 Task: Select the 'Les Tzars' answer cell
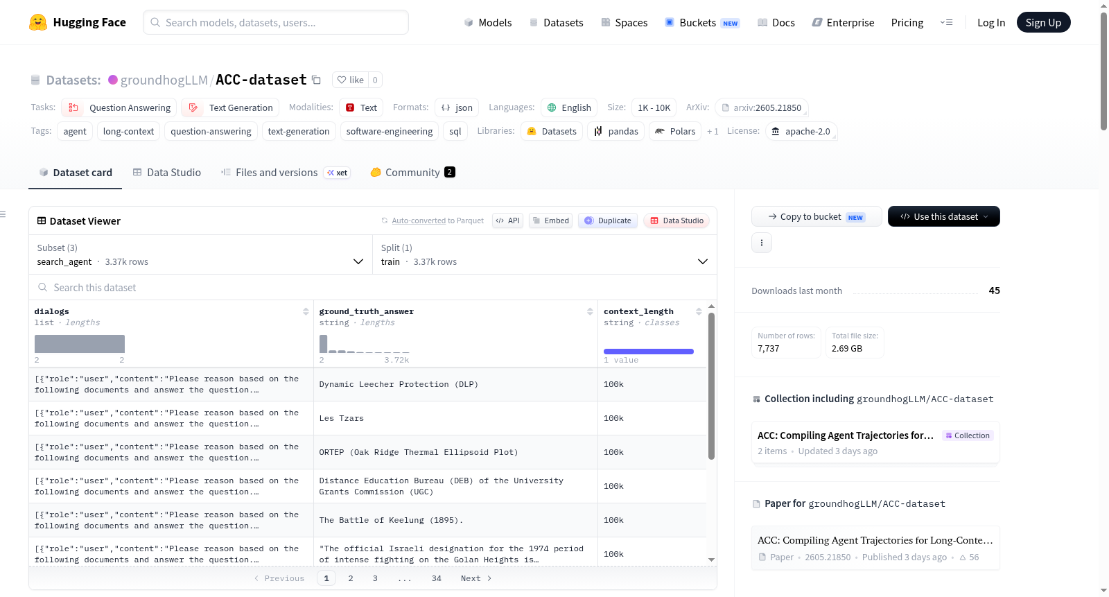(455, 418)
